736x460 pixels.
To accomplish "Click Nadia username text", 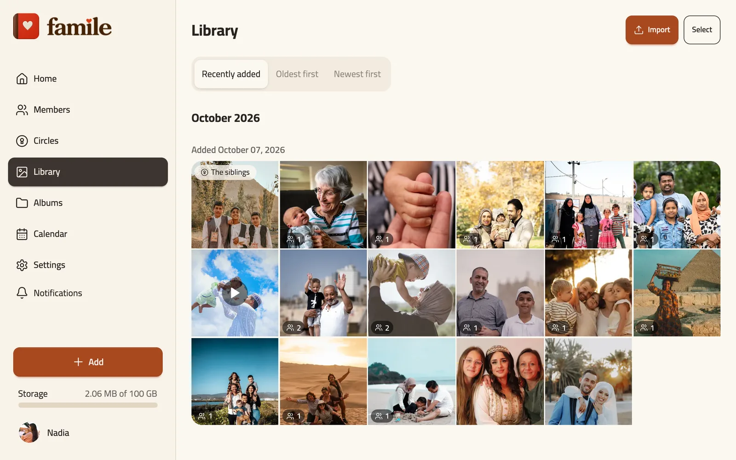I will click(58, 433).
